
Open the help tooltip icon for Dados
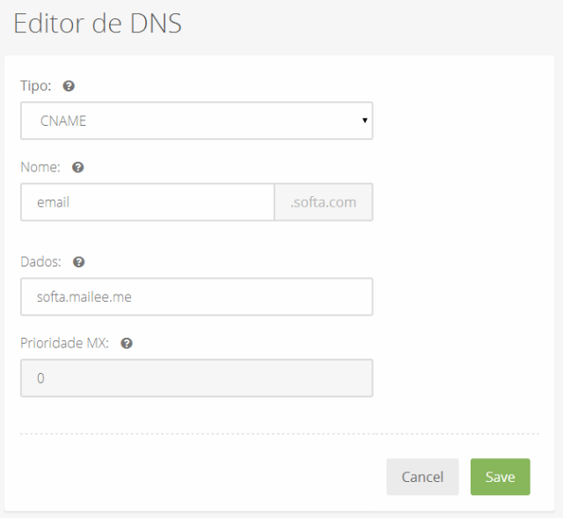(x=78, y=262)
